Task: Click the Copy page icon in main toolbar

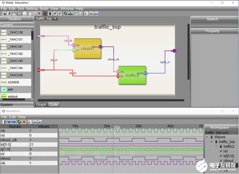Action: [x=25, y=14]
